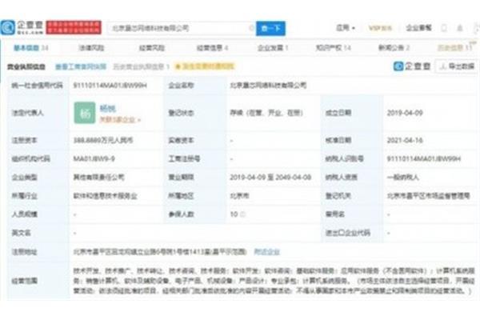Click the 附近企业 link after address

(x=266, y=252)
